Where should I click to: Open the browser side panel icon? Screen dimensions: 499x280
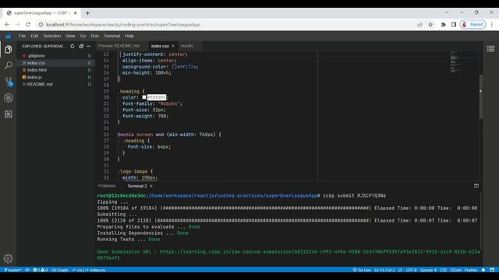click(x=454, y=24)
